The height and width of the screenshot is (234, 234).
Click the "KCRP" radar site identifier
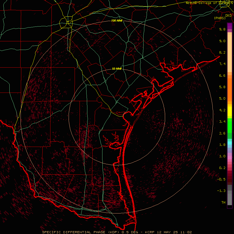[x=150, y=232]
